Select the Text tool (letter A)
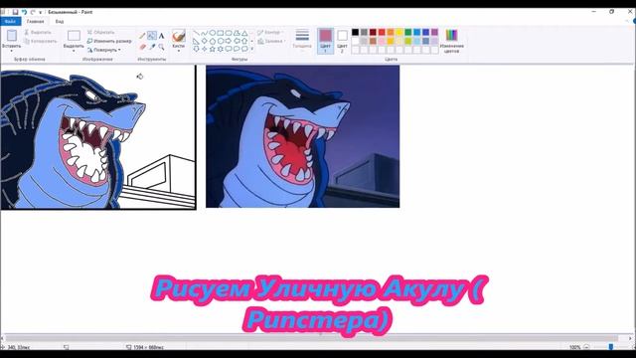The height and width of the screenshot is (358, 636). pyautogui.click(x=161, y=36)
